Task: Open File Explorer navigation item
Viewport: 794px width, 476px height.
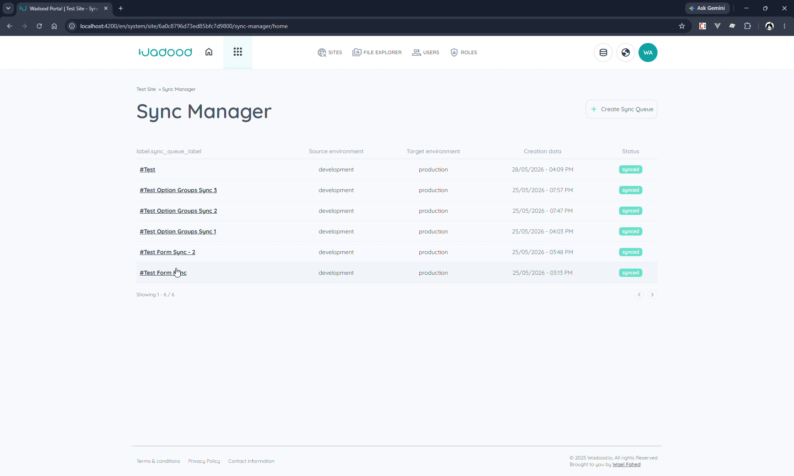Action: [377, 52]
